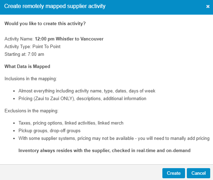213x180 pixels.
Task: Click the blue header bar beside the title
Action: pos(155,7)
